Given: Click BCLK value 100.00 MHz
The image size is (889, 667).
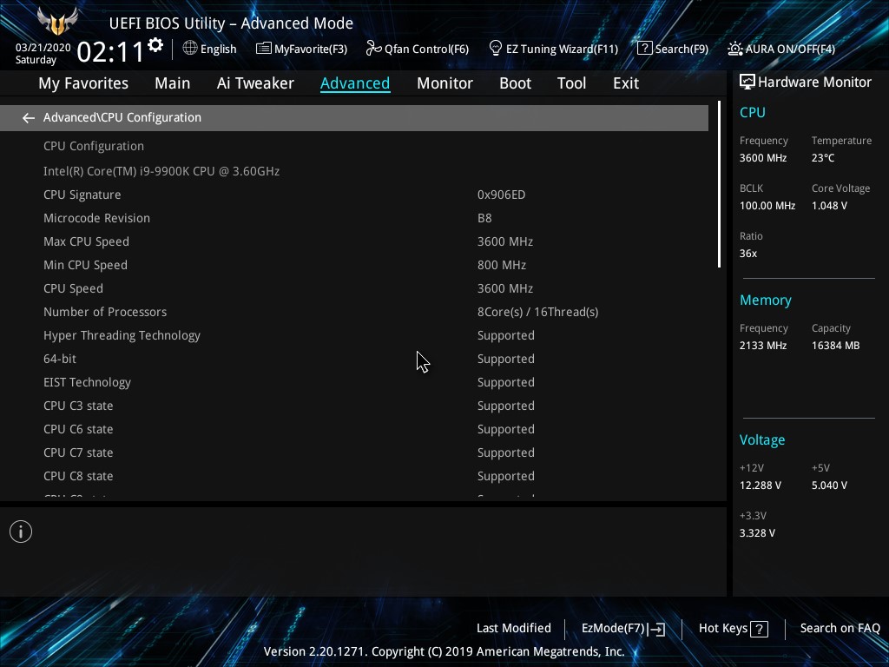Looking at the screenshot, I should pos(767,206).
